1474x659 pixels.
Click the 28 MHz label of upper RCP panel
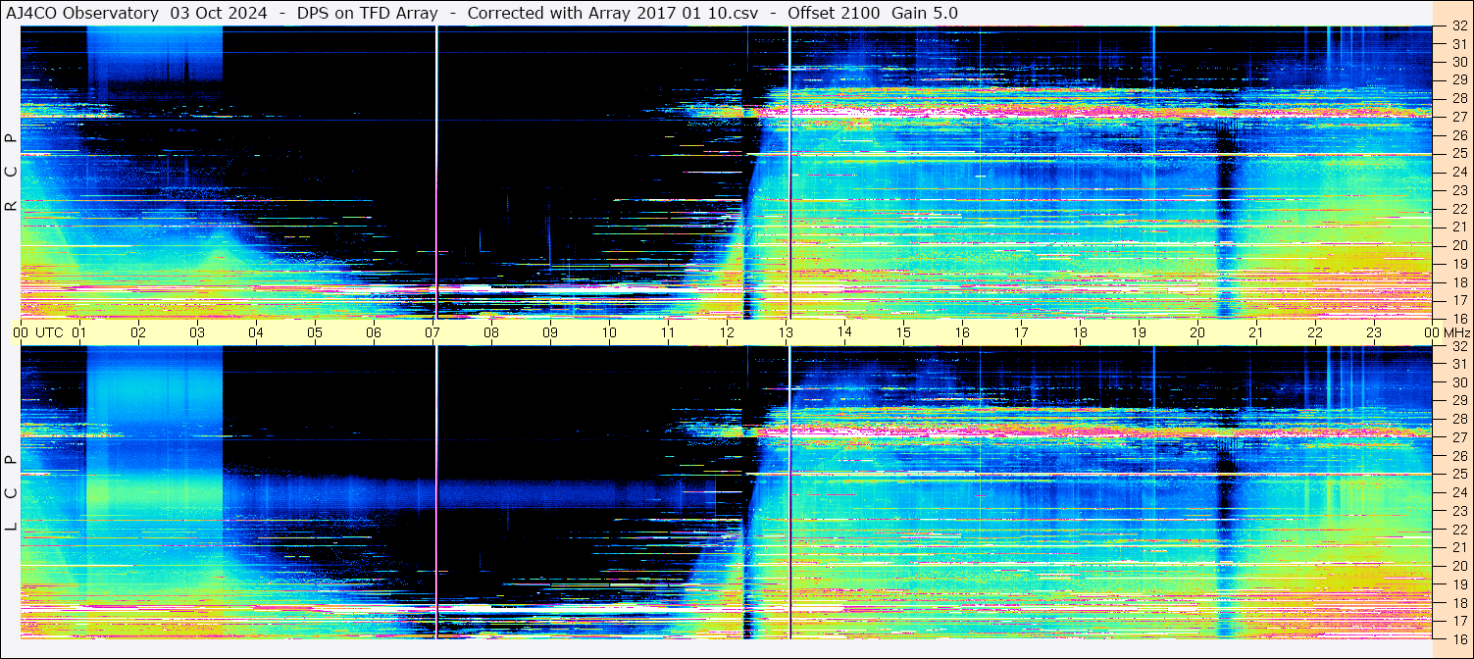click(x=1458, y=98)
